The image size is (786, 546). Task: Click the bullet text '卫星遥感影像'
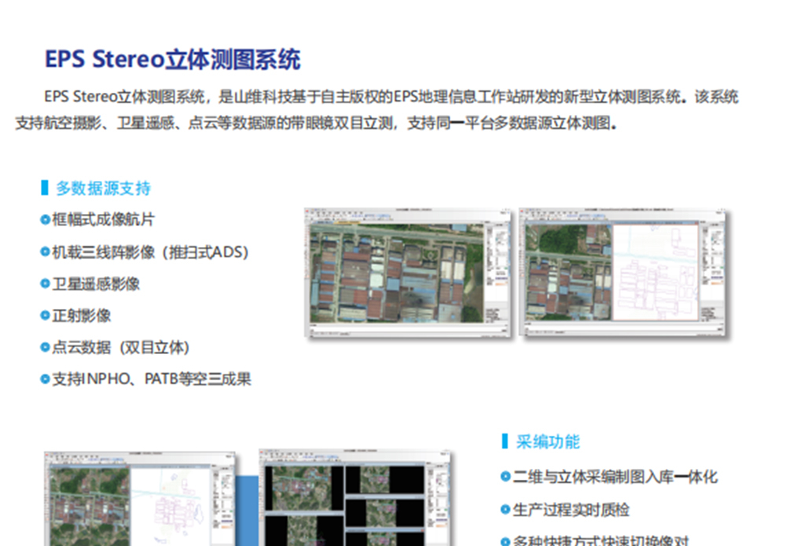(96, 283)
